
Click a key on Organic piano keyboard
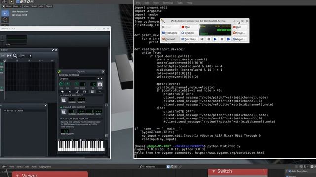coord(81,146)
